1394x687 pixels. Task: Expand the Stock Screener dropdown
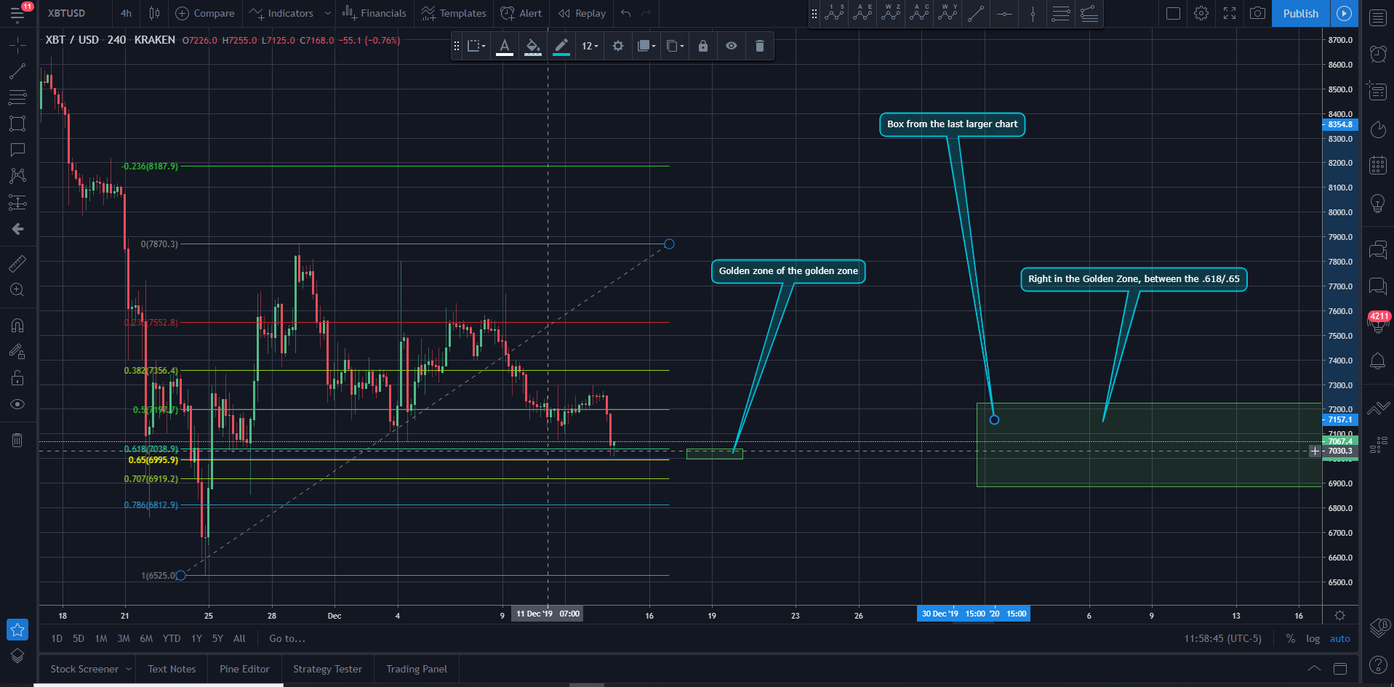pos(128,669)
